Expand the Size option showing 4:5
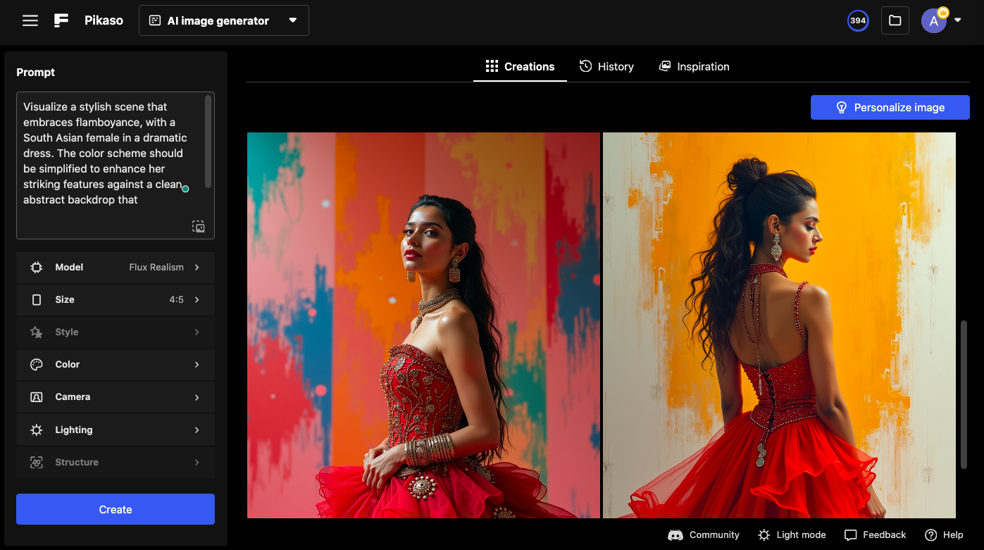This screenshot has width=984, height=550. point(116,299)
